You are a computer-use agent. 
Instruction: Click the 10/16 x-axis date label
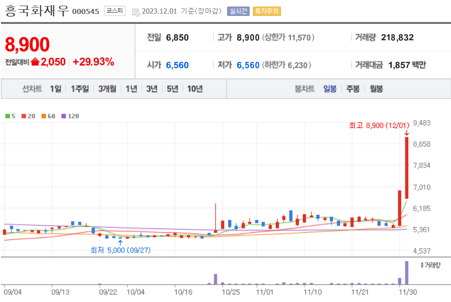[x=183, y=292]
